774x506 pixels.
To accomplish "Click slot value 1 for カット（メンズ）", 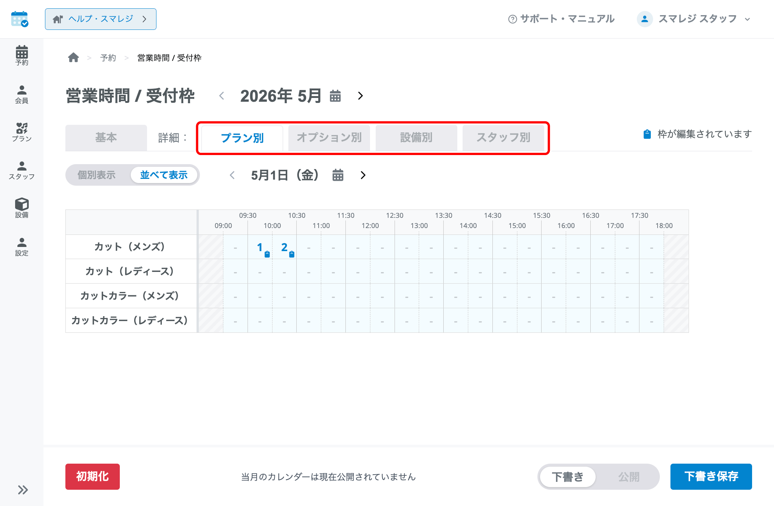I will click(260, 247).
